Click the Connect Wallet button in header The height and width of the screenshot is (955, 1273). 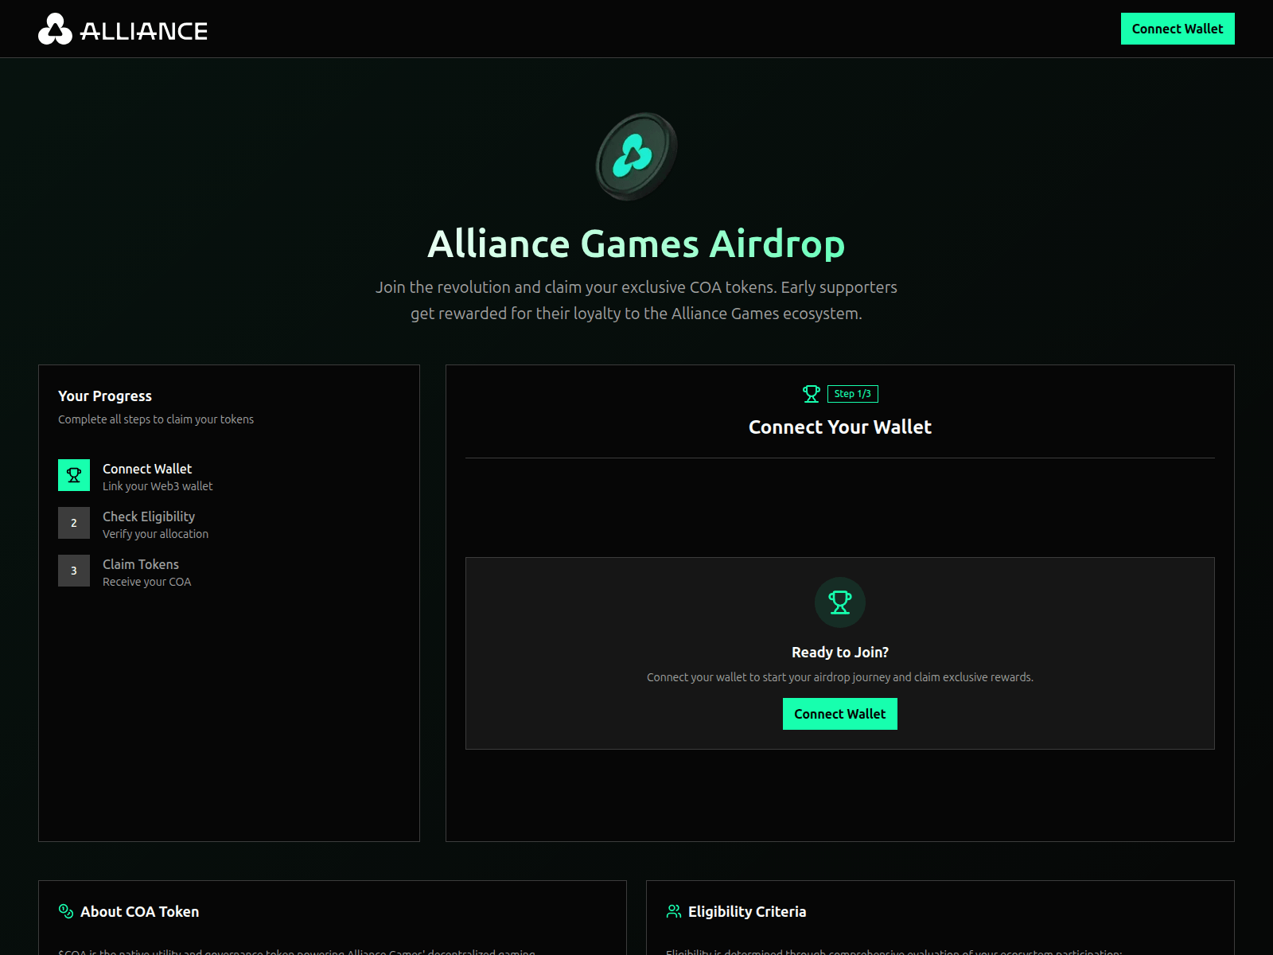(x=1178, y=29)
